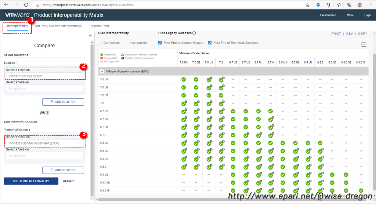Click the 6.0.0 U2 row label
The height and width of the screenshot is (204, 376).
(x=105, y=183)
